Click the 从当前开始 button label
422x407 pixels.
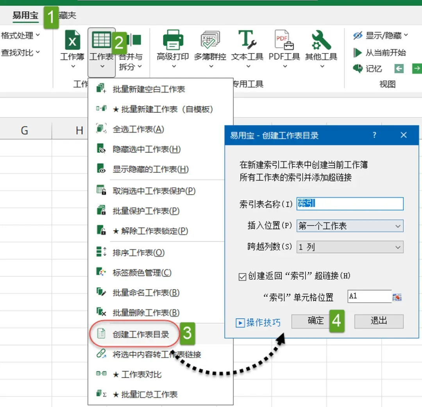coord(386,53)
